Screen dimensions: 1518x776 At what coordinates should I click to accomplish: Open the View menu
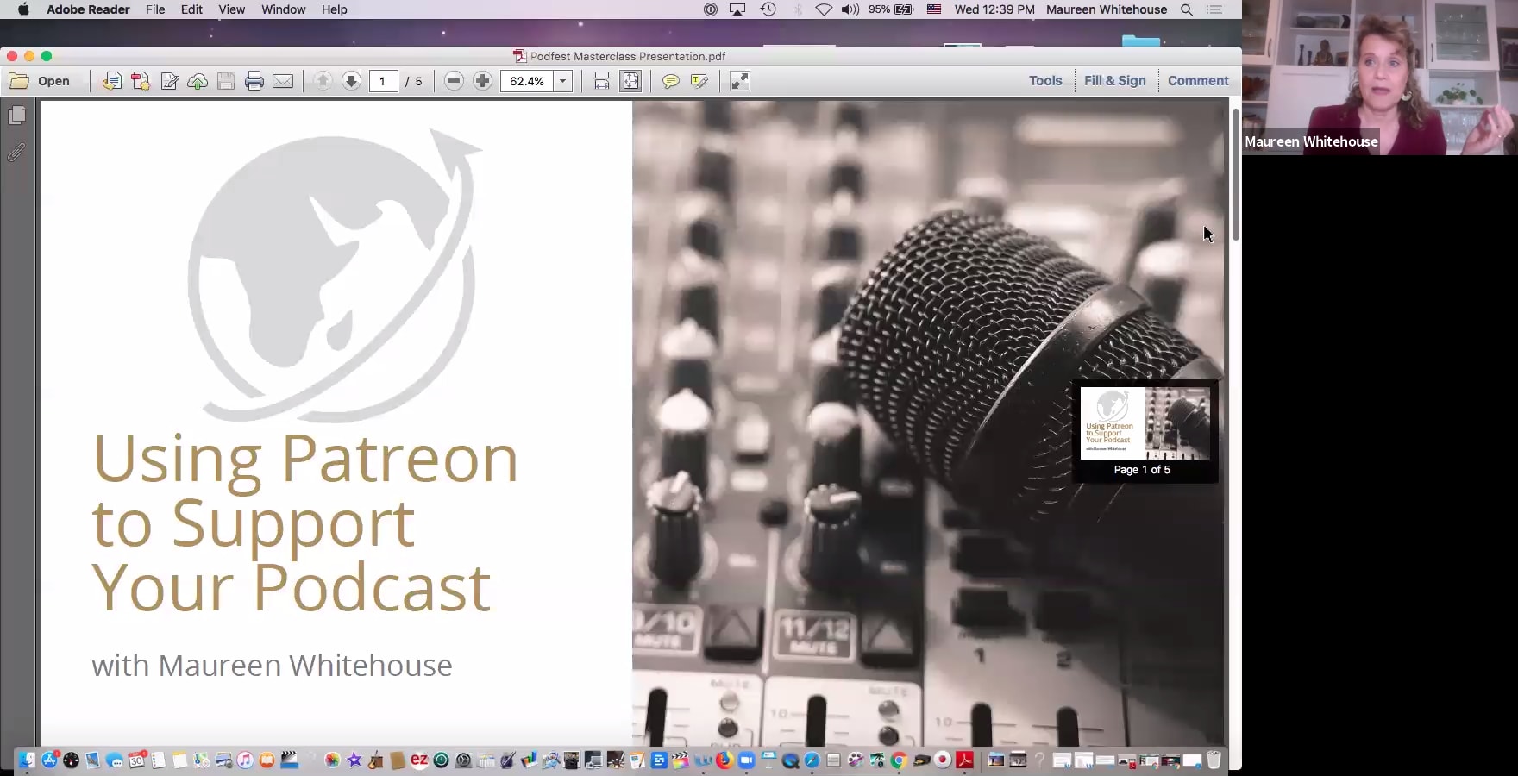(231, 9)
